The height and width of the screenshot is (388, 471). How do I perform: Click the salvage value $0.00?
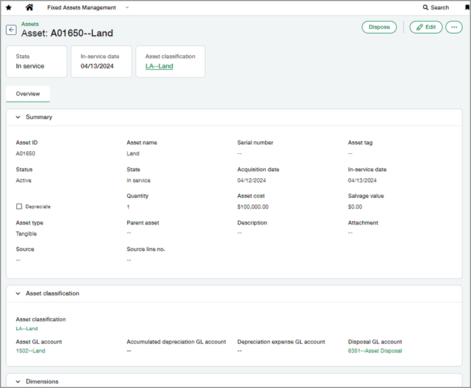355,206
